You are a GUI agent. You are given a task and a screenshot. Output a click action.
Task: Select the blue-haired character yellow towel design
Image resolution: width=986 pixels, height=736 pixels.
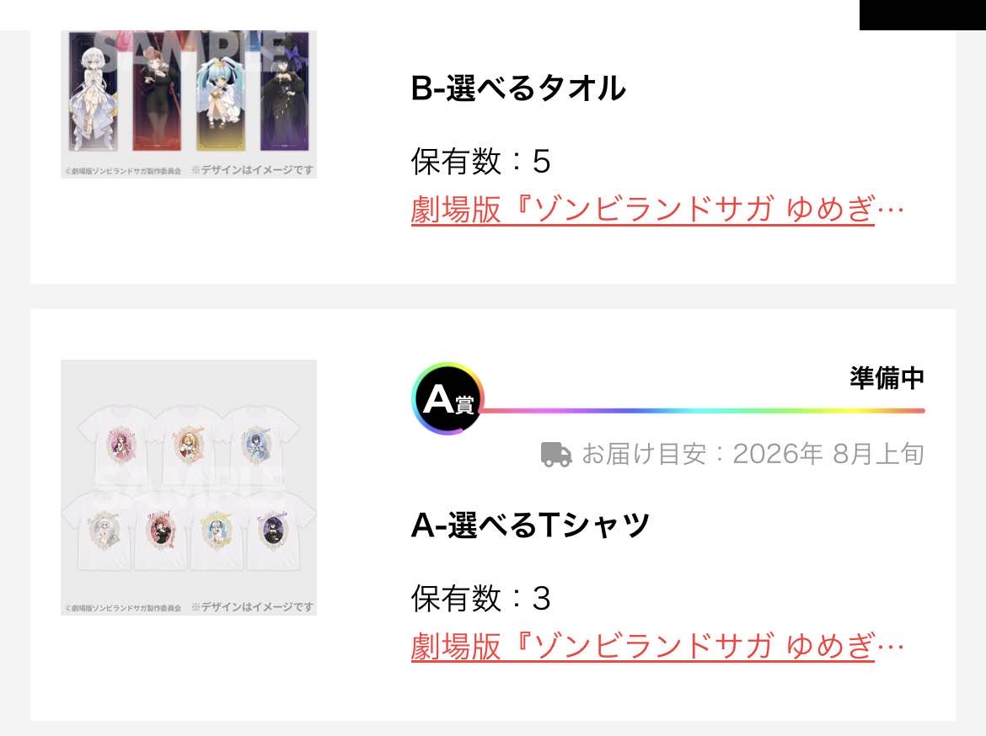[x=221, y=91]
